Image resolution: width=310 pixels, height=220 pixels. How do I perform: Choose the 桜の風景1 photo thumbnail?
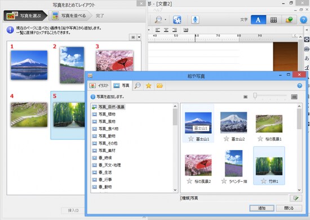click(x=269, y=124)
